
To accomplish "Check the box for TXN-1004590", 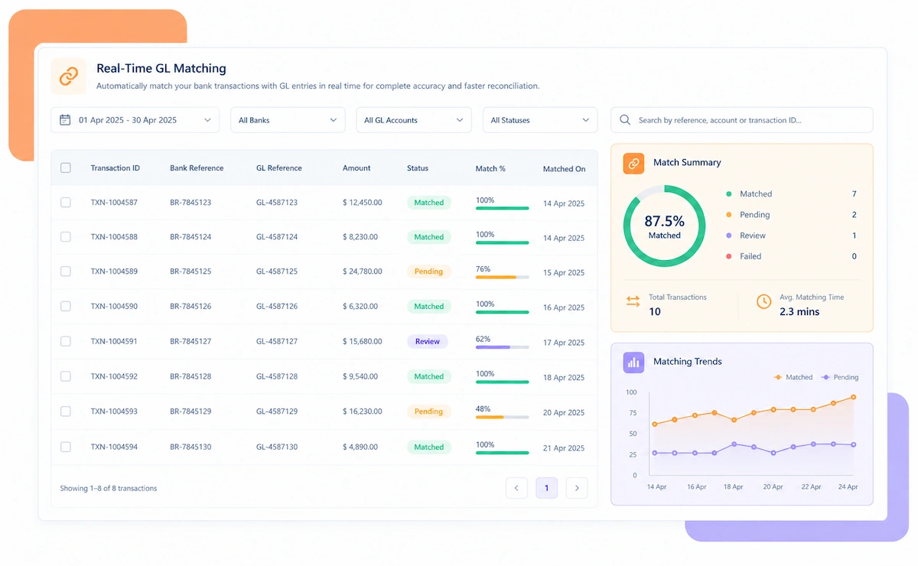I will tap(66, 306).
